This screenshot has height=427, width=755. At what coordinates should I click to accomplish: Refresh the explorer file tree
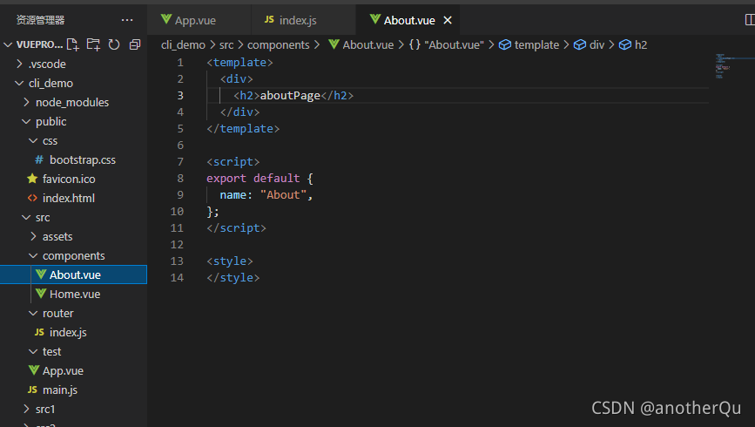pos(114,44)
